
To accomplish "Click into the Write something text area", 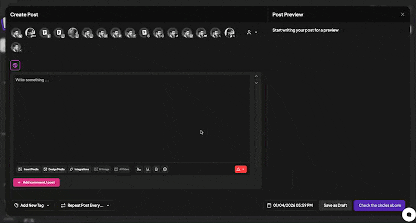I will coord(130,114).
